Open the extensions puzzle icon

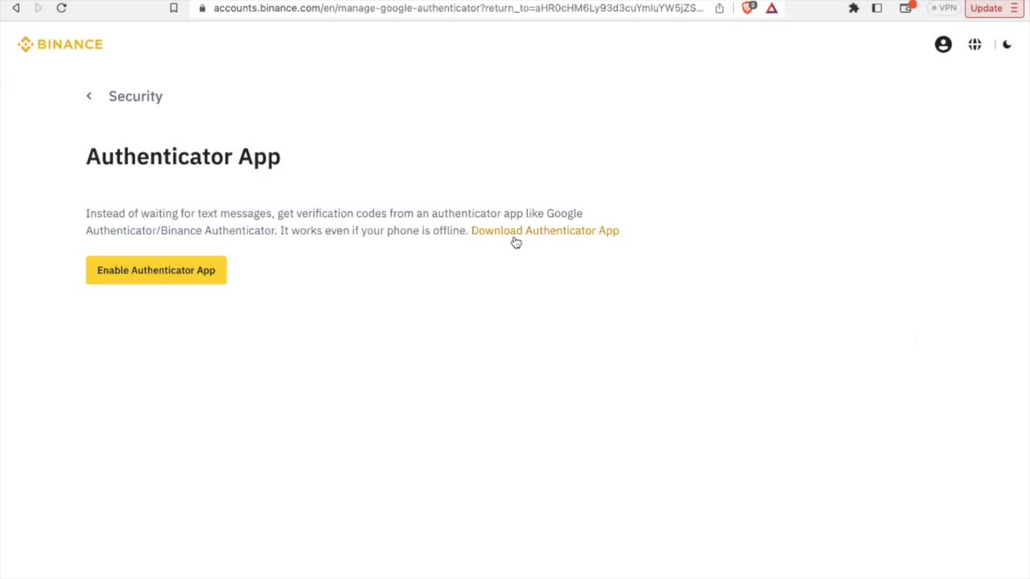[854, 8]
